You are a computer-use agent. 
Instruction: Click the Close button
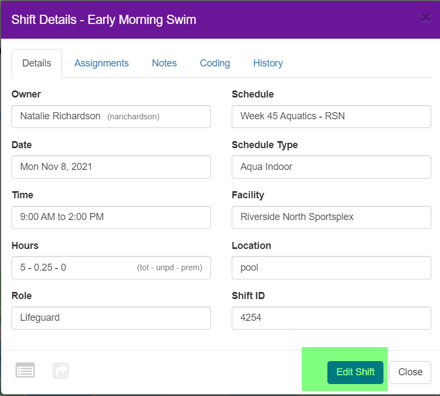pyautogui.click(x=410, y=372)
